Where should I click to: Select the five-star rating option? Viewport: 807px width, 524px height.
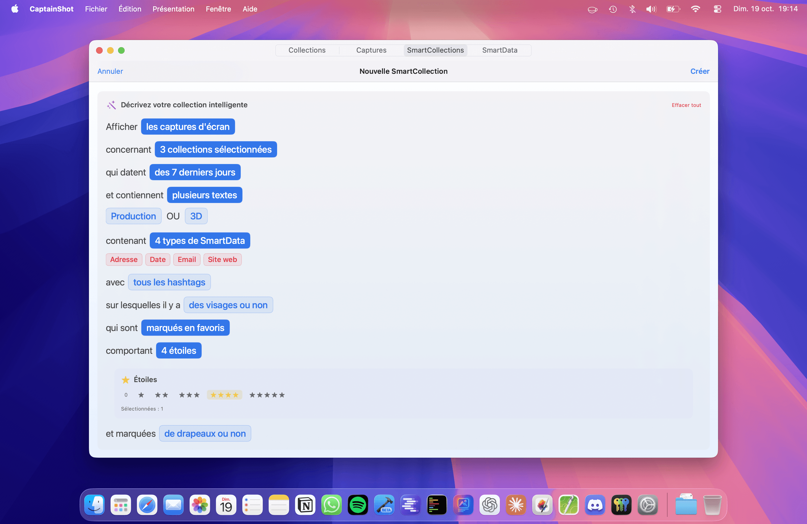point(267,395)
